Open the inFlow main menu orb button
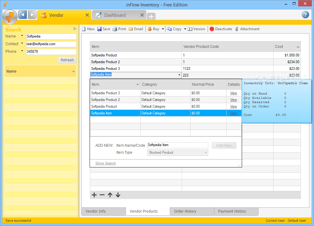 (x=10, y=17)
